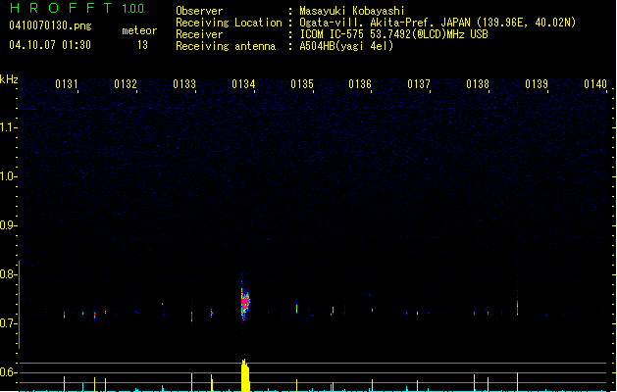Select the file name 0410070130.png
The image size is (617, 392).
(50, 25)
